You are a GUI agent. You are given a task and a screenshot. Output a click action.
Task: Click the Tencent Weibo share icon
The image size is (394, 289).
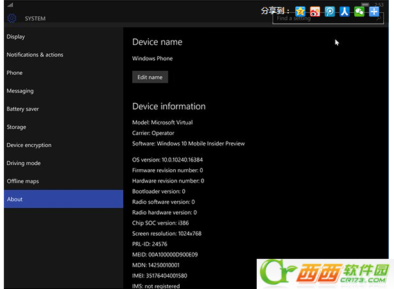(x=330, y=12)
